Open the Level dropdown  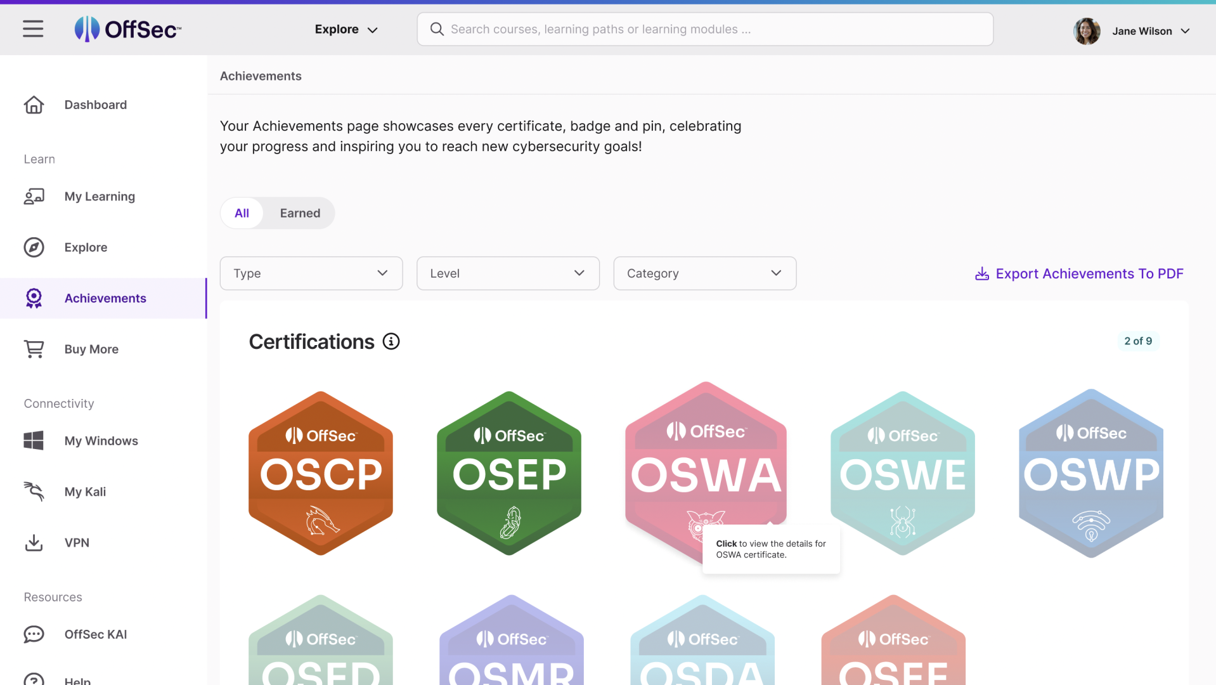click(507, 273)
